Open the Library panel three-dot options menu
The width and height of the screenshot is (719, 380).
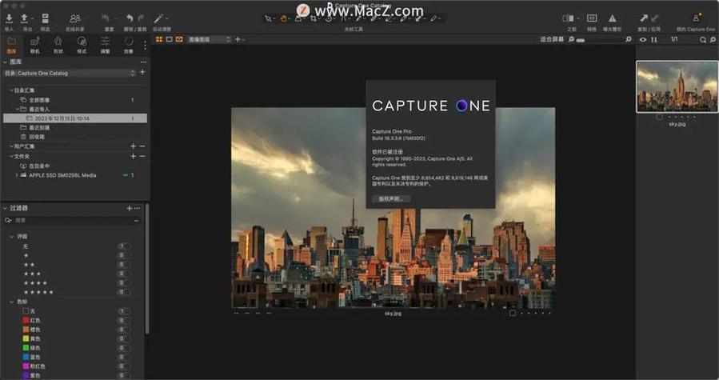click(x=143, y=62)
